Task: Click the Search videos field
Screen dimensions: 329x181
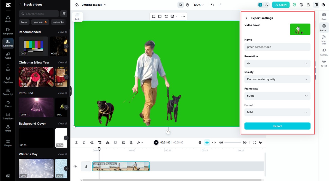Action: tap(39, 14)
